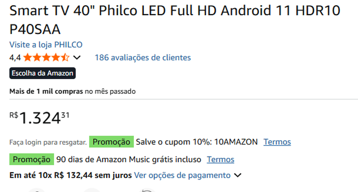Click 90 dias de Amazon Music grátis text
Image resolution: width=358 pixels, height=192 pixels.
tap(129, 159)
